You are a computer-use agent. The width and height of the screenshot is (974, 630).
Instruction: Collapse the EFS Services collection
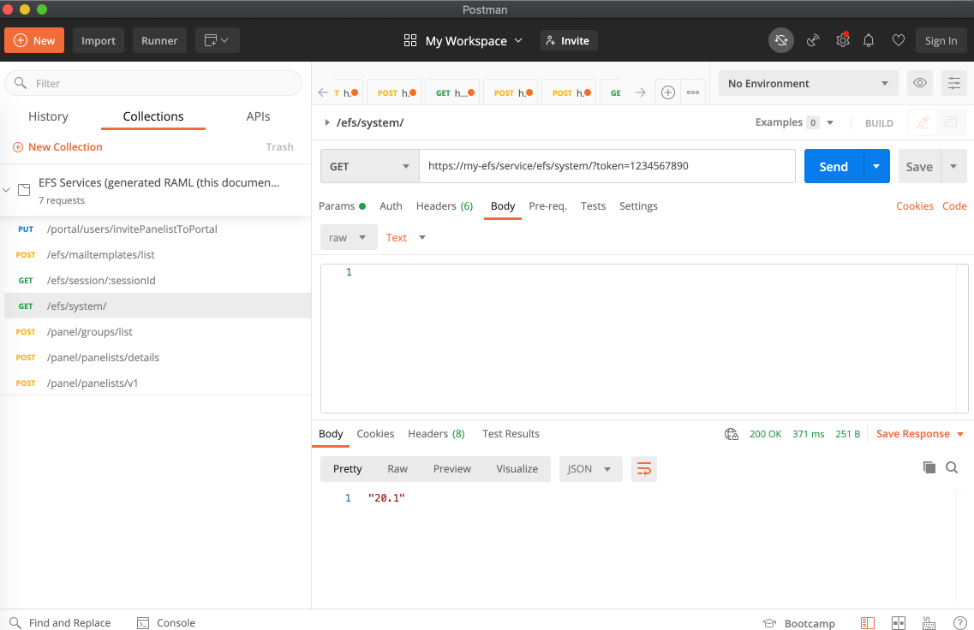pyautogui.click(x=6, y=190)
